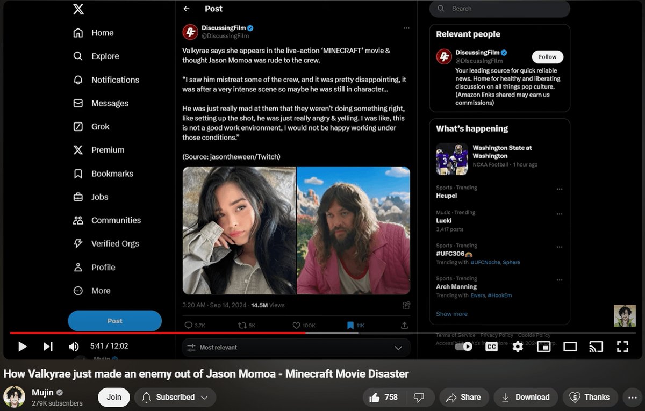Expand the Most relevant replies dropdown
The height and width of the screenshot is (411, 645).
(x=296, y=348)
